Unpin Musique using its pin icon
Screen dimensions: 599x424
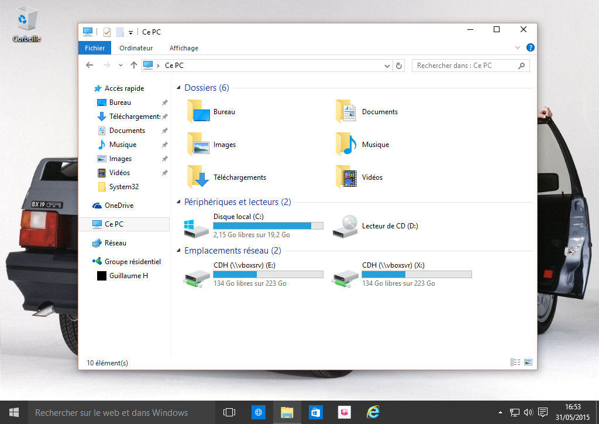tap(164, 145)
